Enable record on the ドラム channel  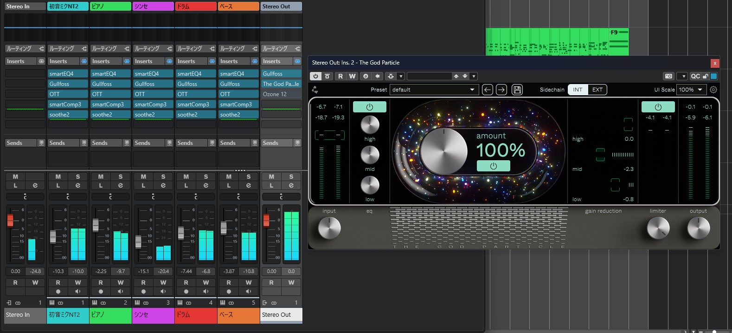click(x=186, y=292)
